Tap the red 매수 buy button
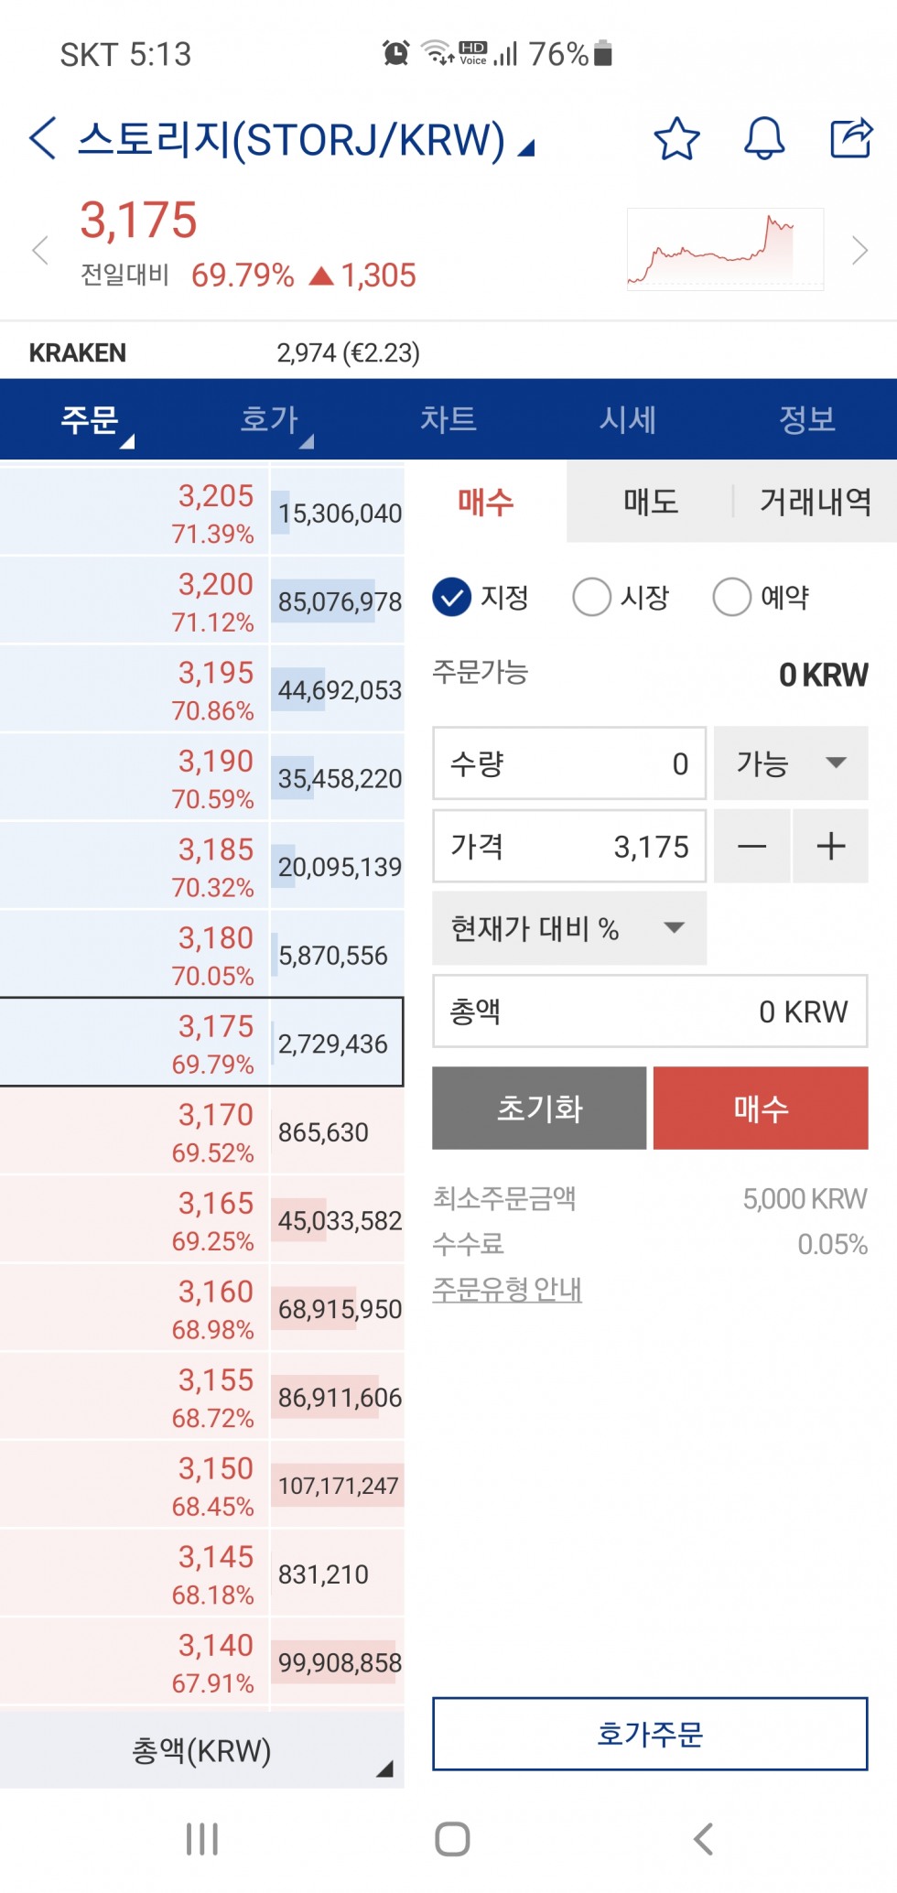This screenshot has width=897, height=1893. click(761, 1109)
